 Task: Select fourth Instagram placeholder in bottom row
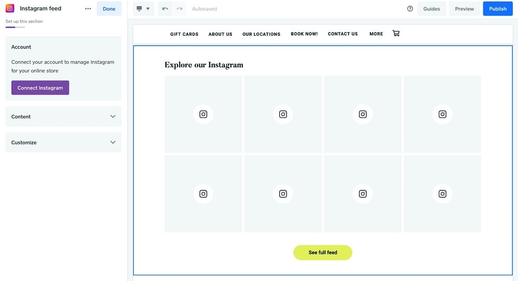(x=442, y=194)
